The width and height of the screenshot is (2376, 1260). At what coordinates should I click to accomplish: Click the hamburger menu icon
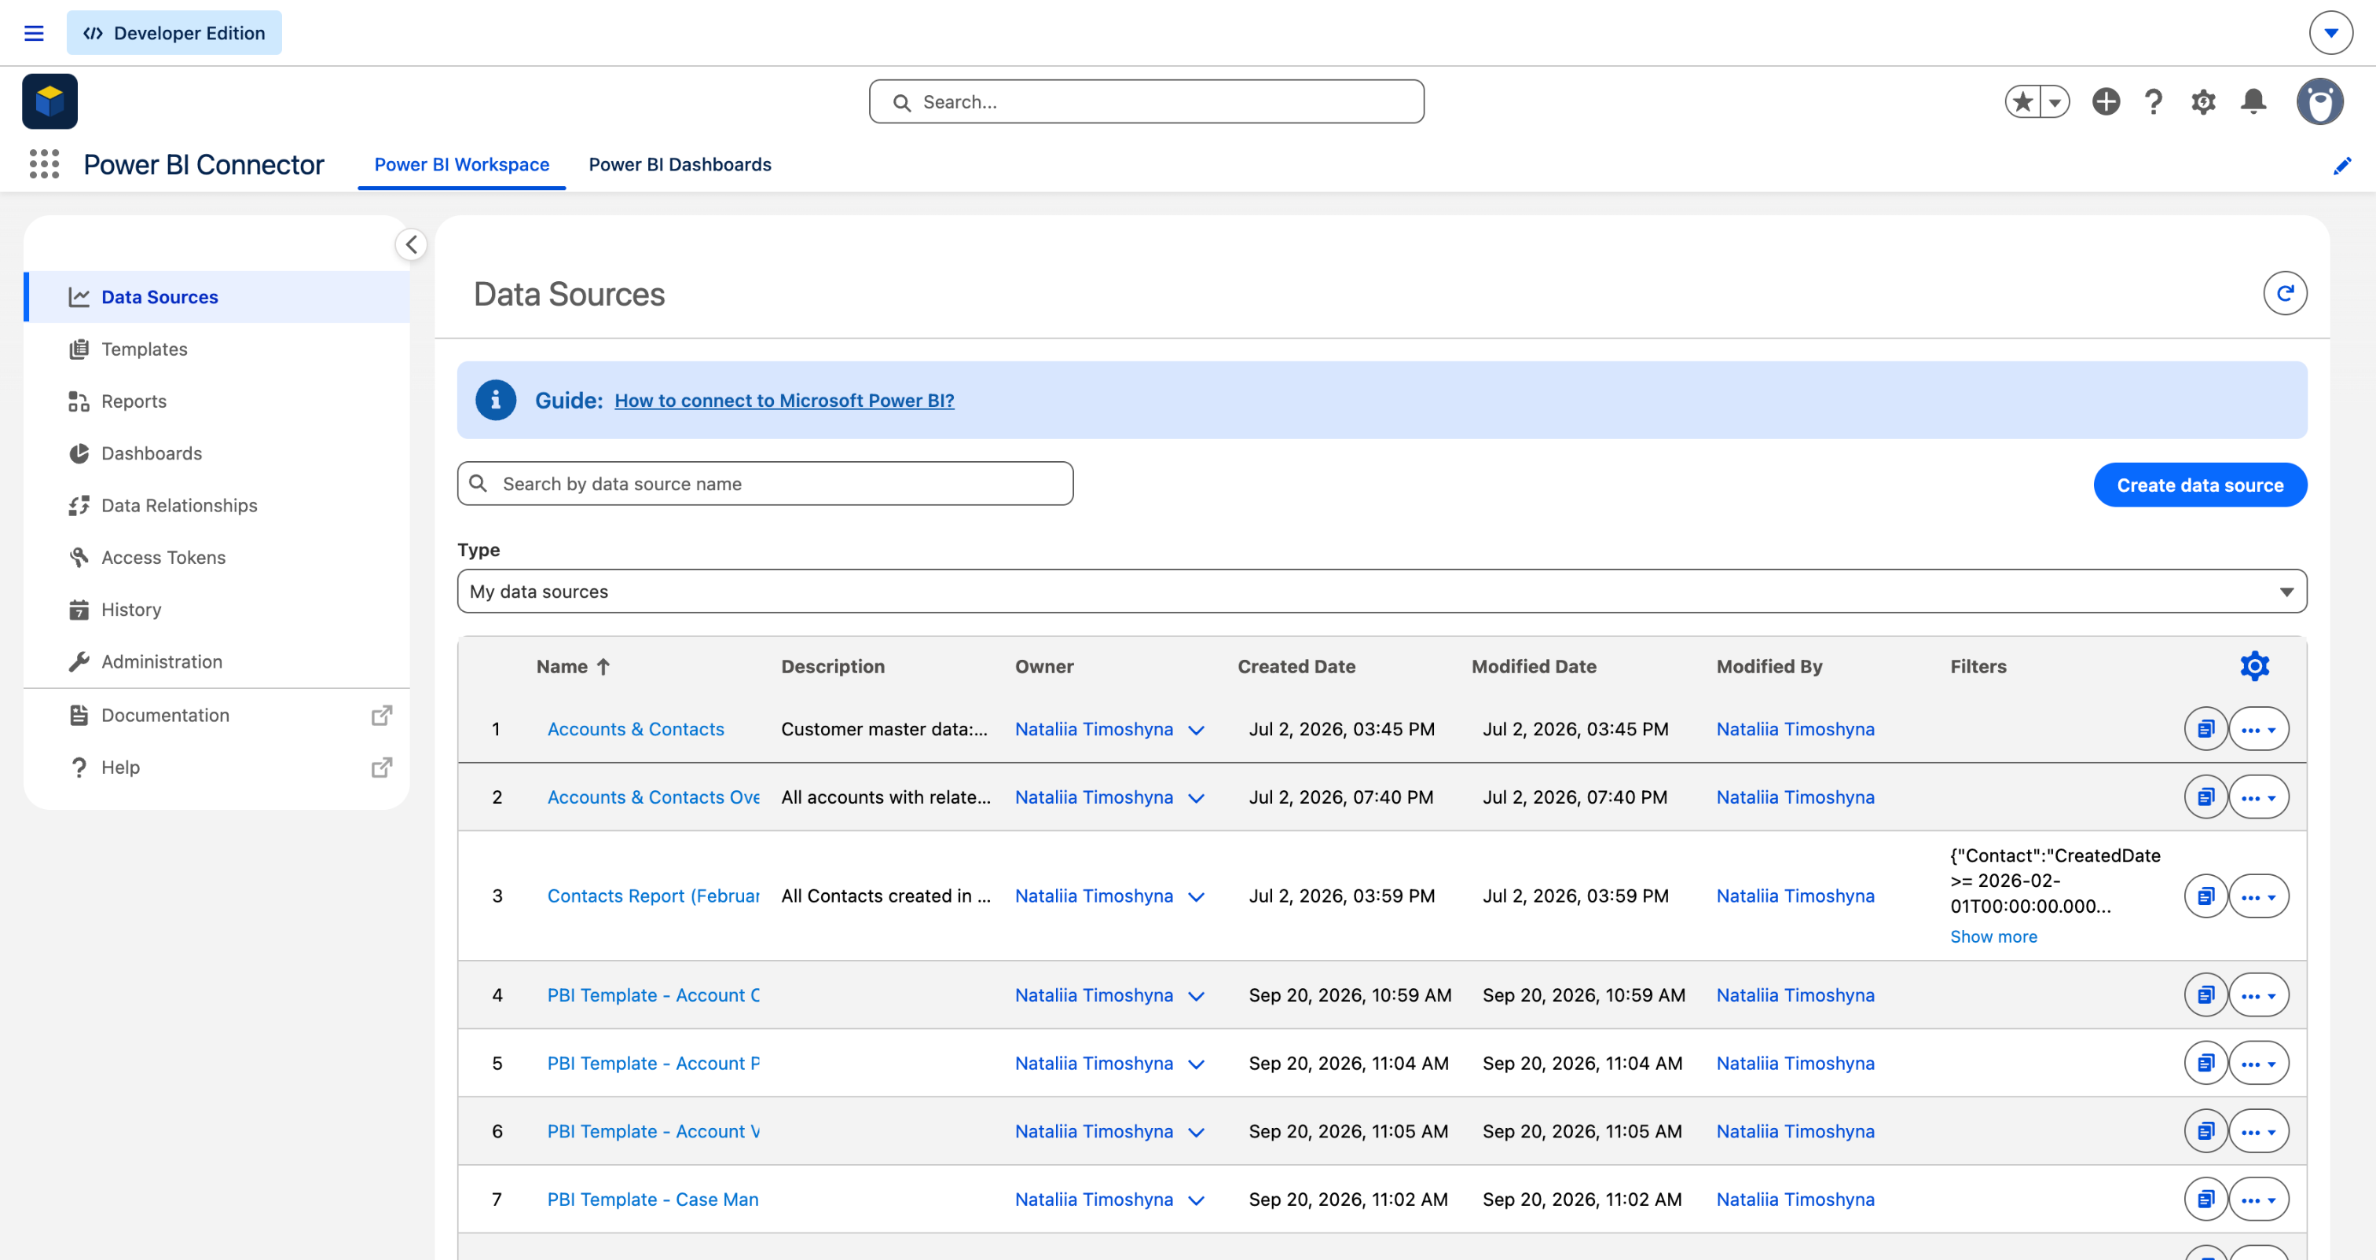point(34,33)
